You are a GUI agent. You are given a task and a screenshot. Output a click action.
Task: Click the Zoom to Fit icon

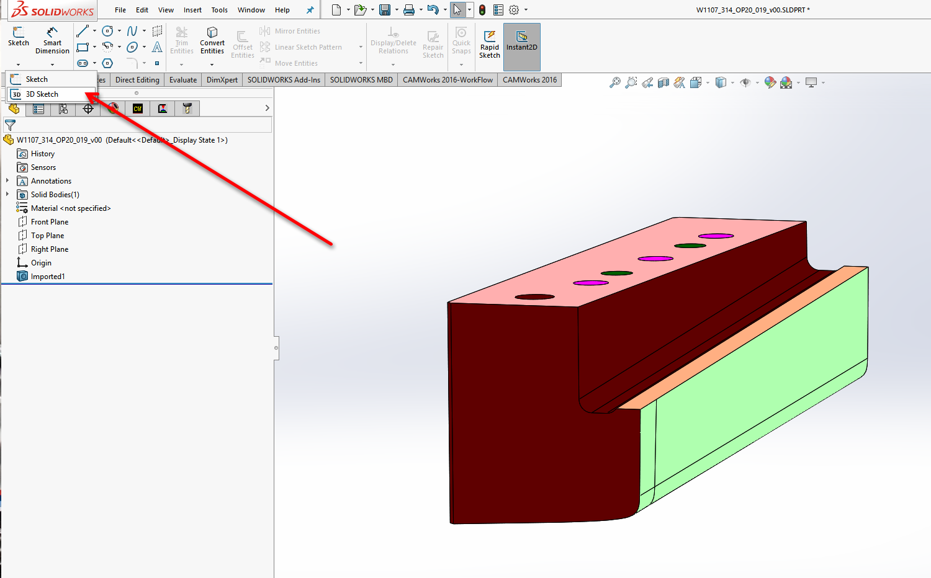(x=614, y=82)
